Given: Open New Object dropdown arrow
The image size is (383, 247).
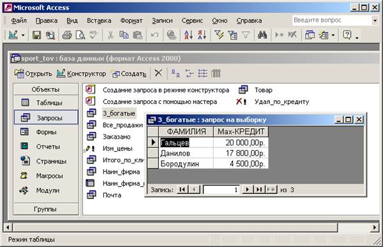Looking at the screenshot, I should tap(333, 36).
